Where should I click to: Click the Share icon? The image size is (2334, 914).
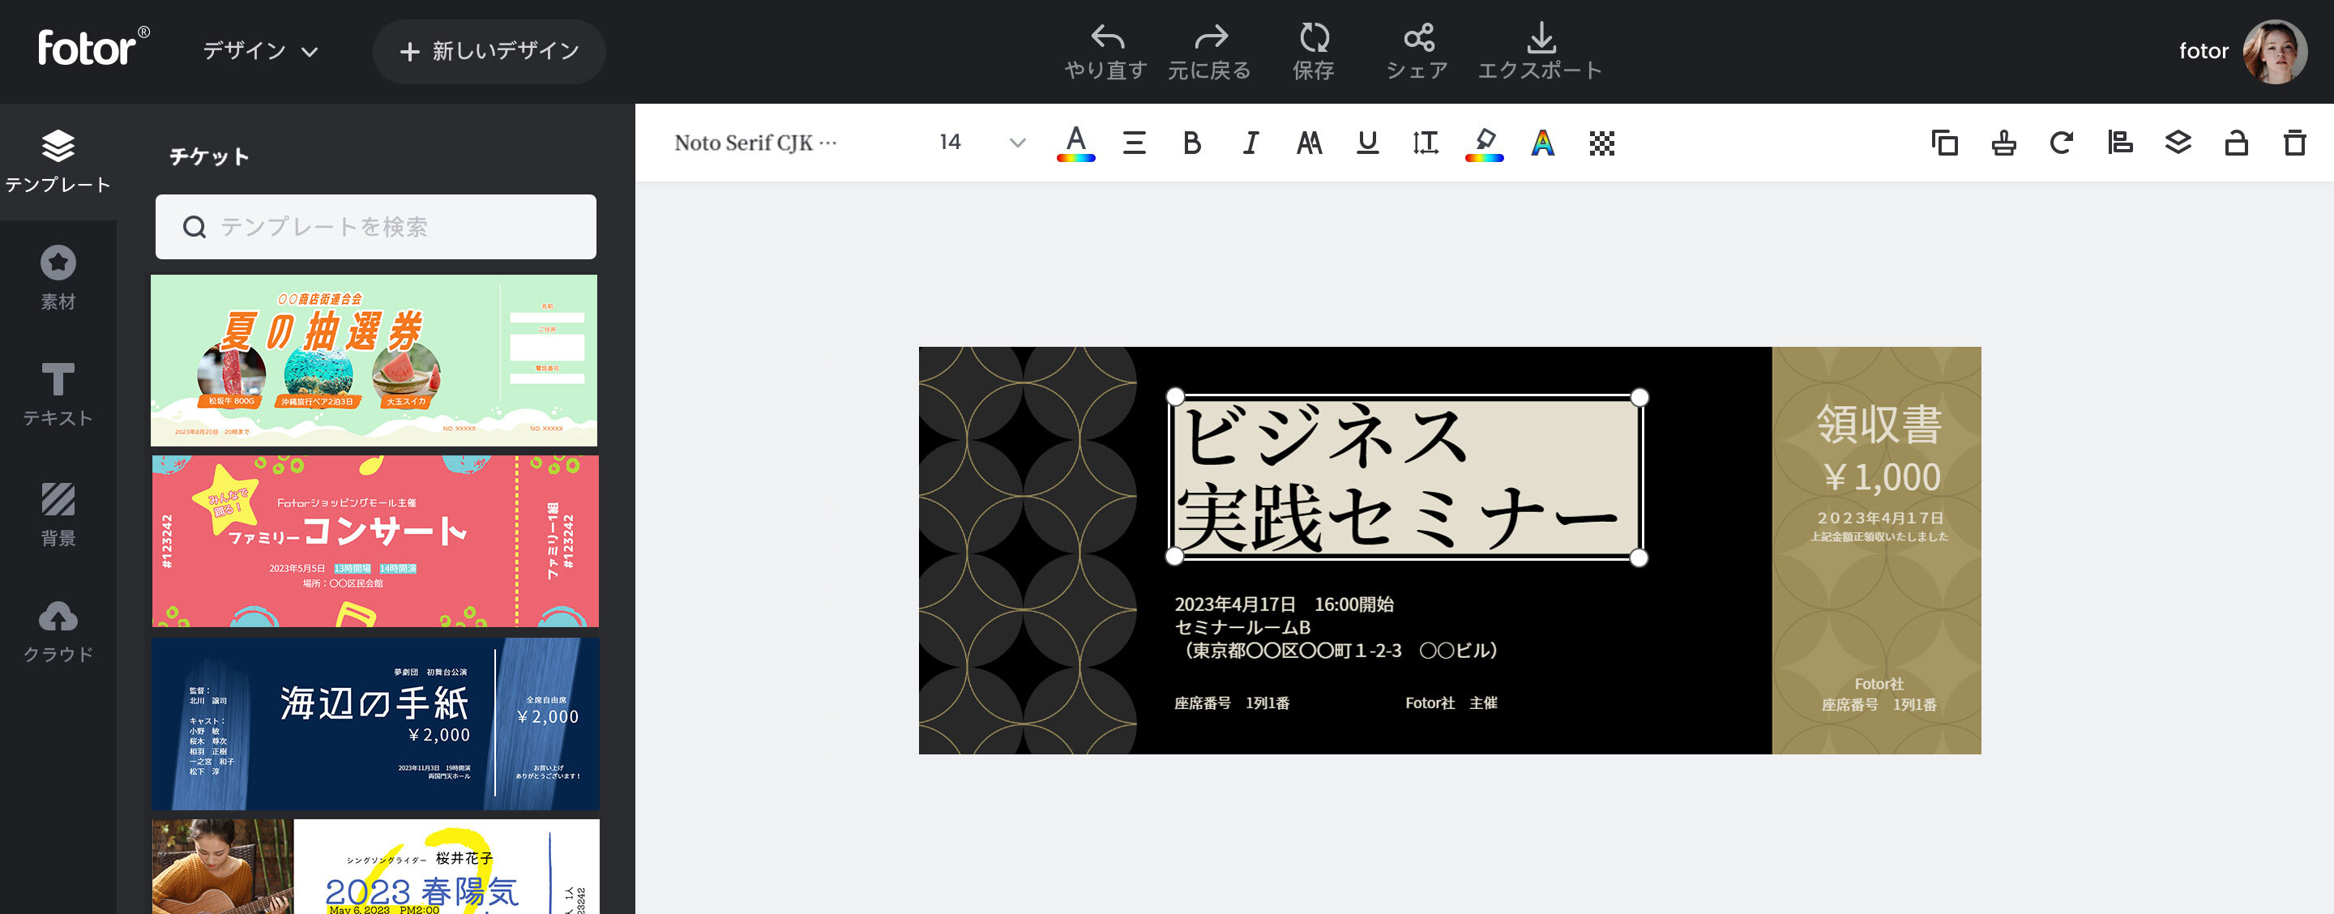1418,39
